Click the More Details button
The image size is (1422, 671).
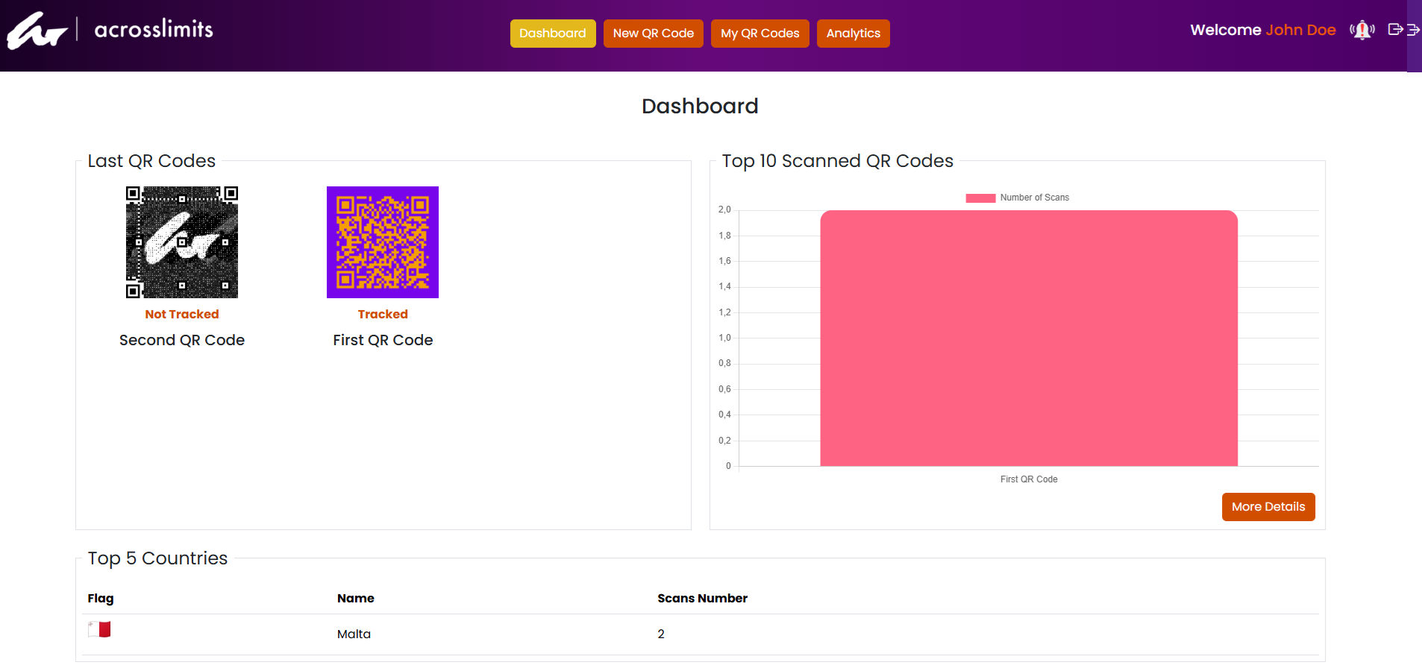pos(1268,507)
